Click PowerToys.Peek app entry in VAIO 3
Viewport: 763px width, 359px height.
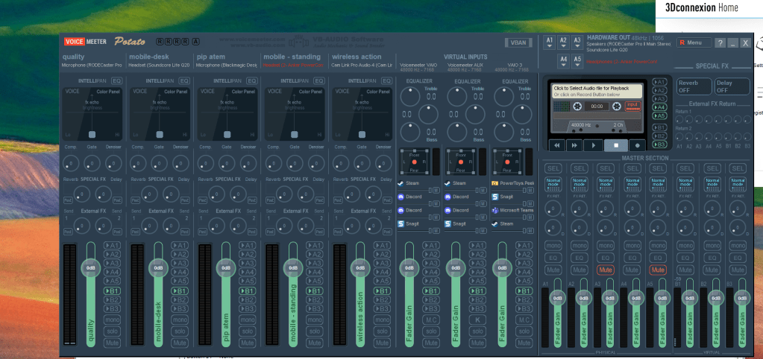pos(512,183)
